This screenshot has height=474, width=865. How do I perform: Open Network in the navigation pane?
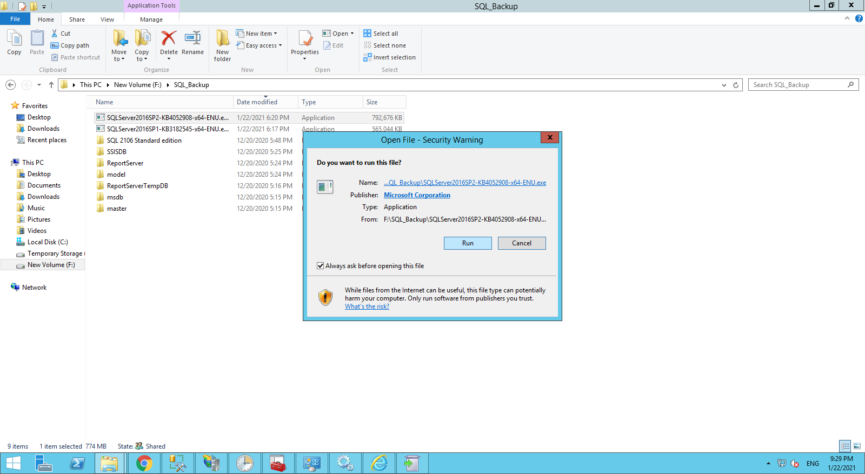[x=34, y=288]
